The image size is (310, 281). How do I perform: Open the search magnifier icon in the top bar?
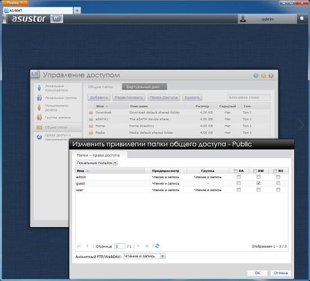302,19
